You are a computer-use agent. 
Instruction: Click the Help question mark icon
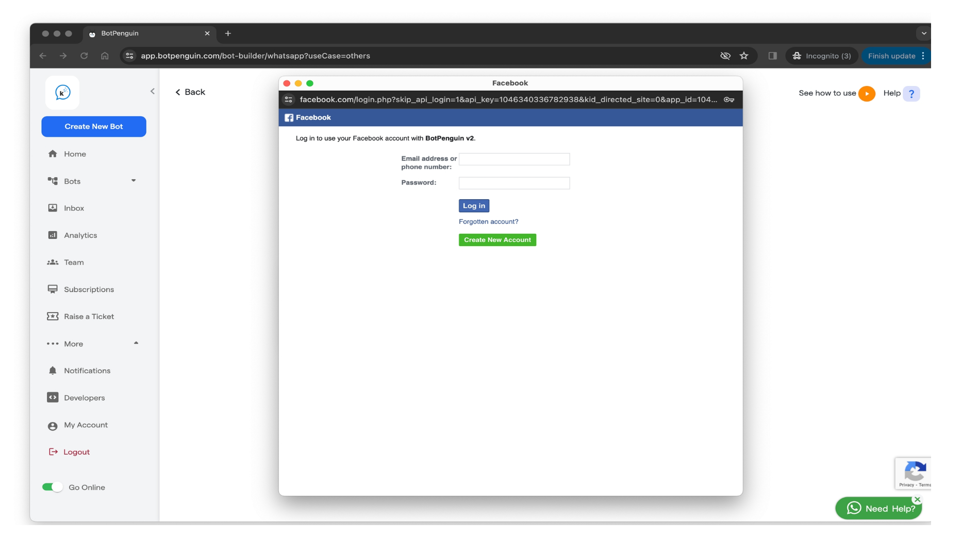[911, 93]
